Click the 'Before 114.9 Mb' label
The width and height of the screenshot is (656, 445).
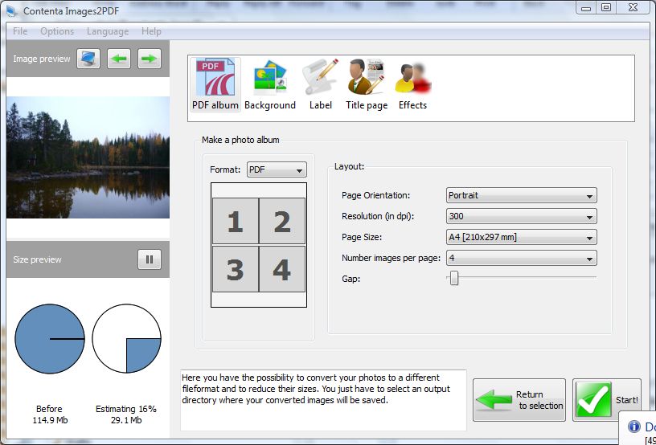(x=50, y=414)
